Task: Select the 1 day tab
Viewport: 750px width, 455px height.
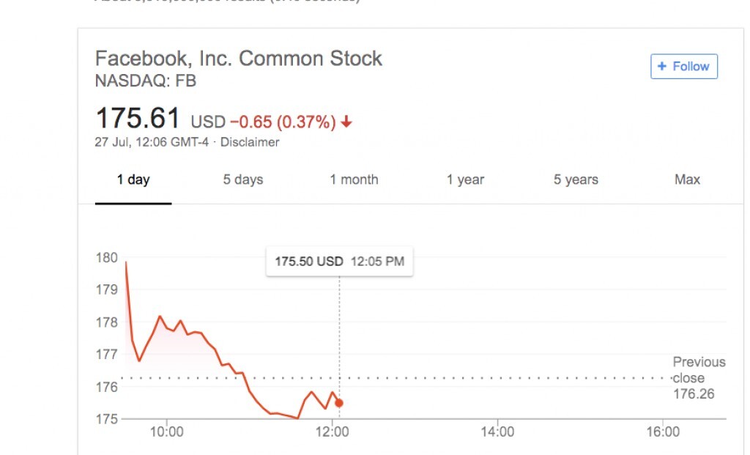Action: (x=133, y=180)
